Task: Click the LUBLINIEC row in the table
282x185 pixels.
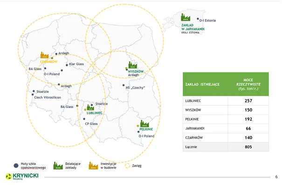Action: click(226, 101)
